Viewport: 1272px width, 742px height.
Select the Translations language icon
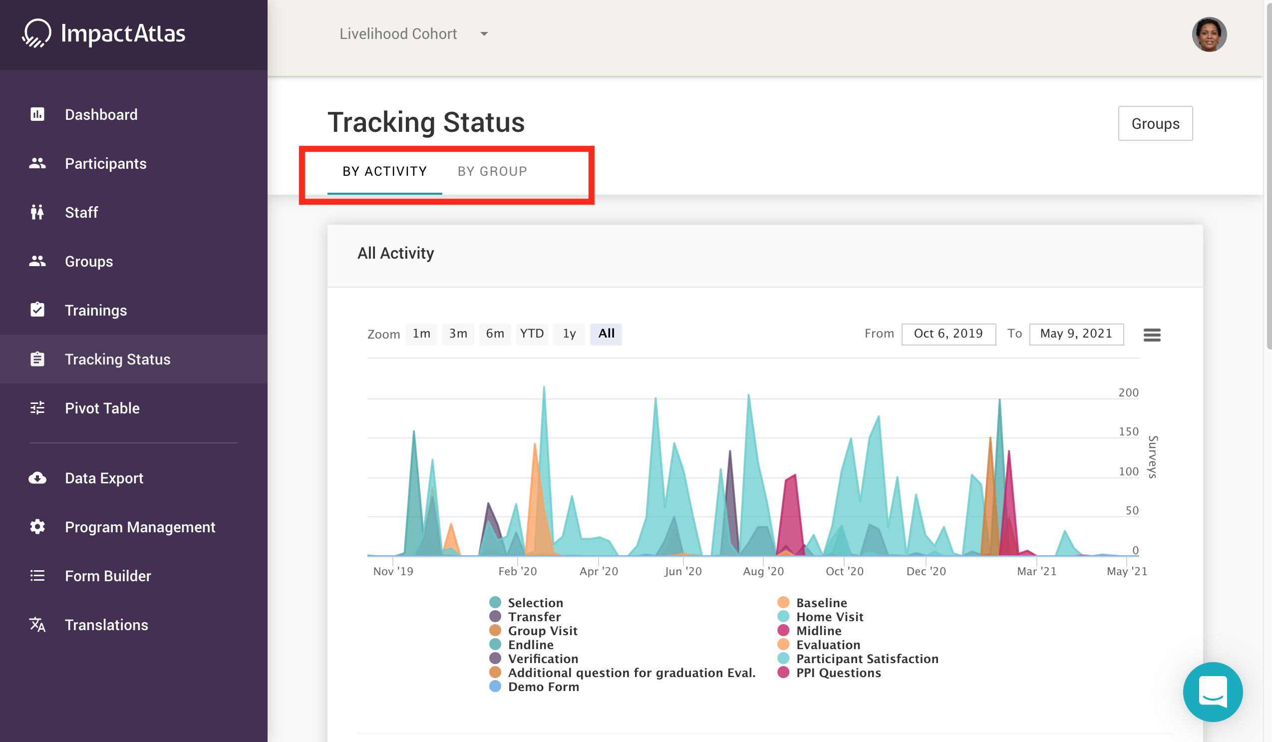37,624
